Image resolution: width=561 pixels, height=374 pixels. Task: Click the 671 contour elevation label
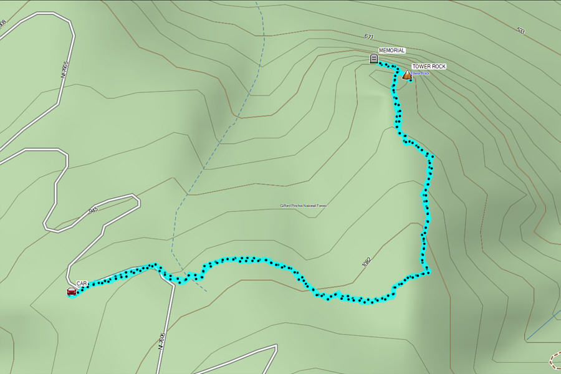369,37
